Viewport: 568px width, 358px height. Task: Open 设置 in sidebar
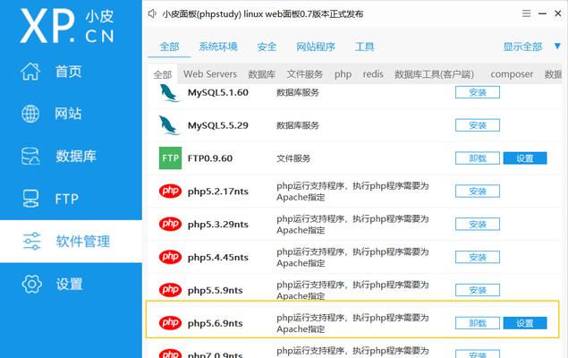coord(71,284)
